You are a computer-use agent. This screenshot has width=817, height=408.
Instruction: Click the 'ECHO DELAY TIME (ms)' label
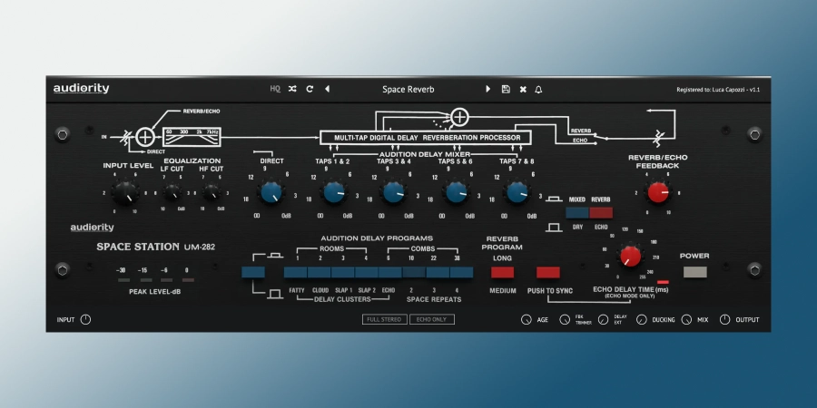(x=631, y=289)
